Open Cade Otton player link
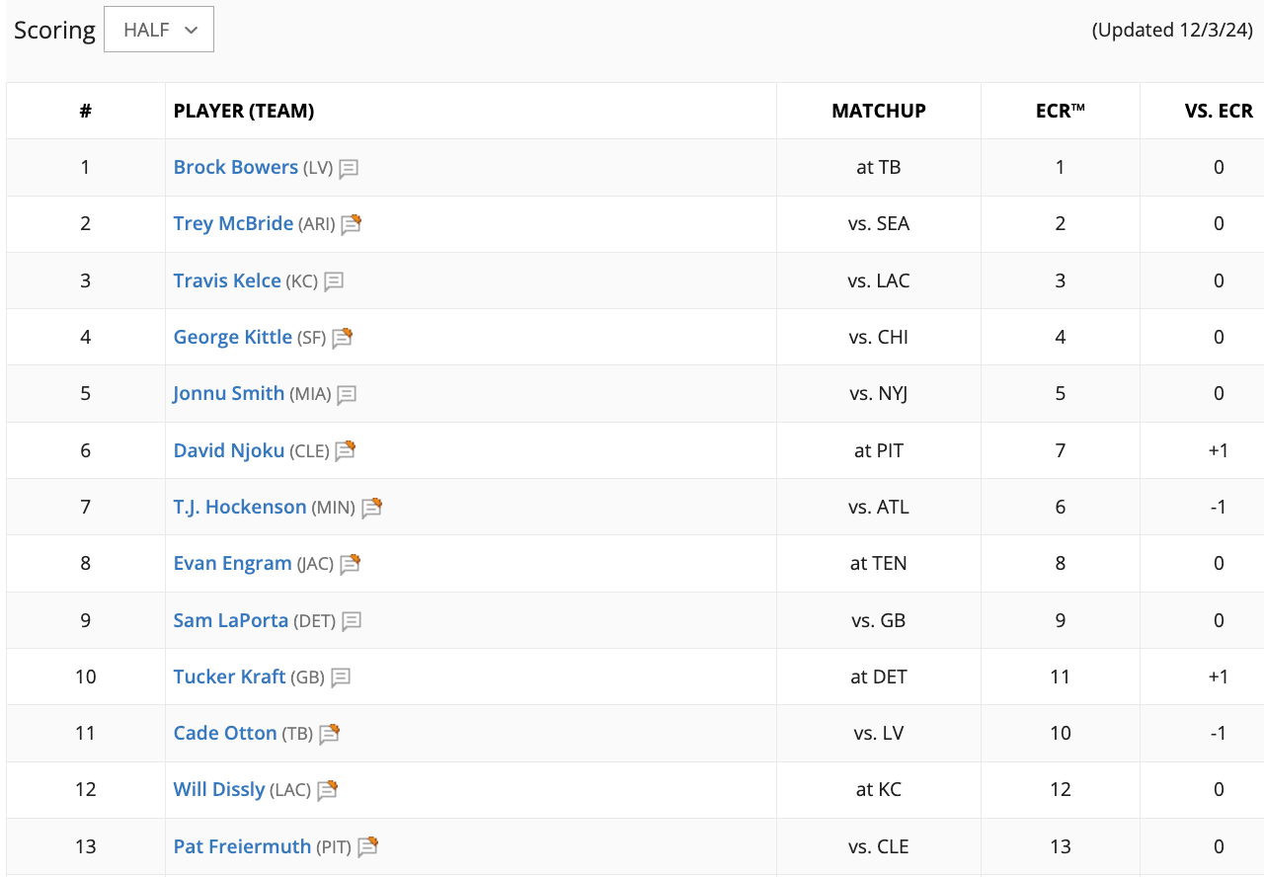 pyautogui.click(x=225, y=733)
